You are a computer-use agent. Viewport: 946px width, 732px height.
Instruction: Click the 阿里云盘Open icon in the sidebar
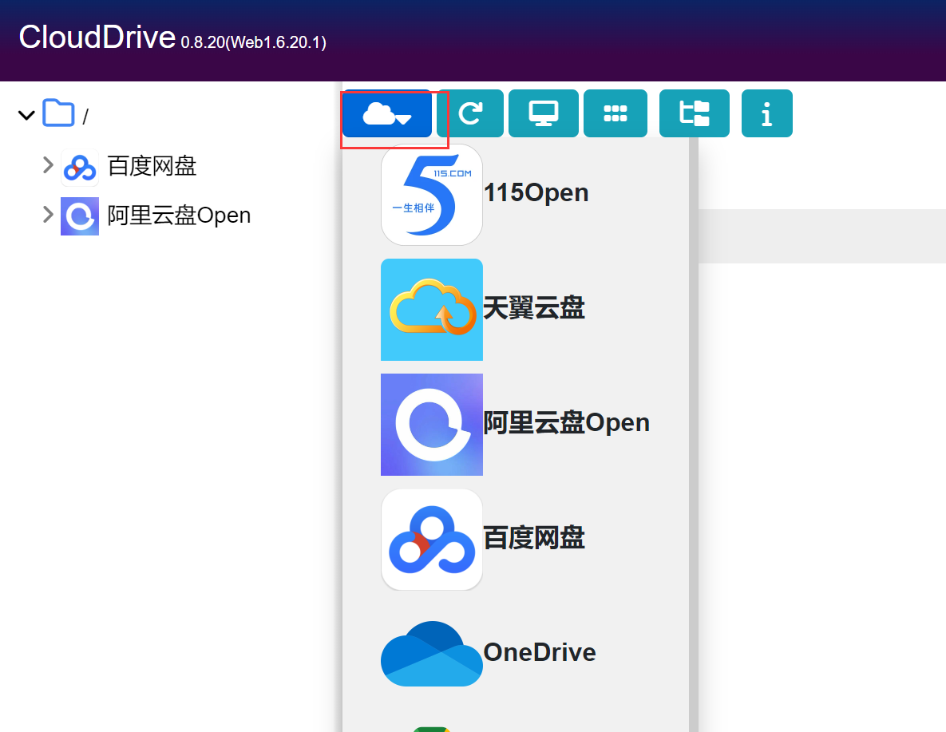[x=79, y=216]
